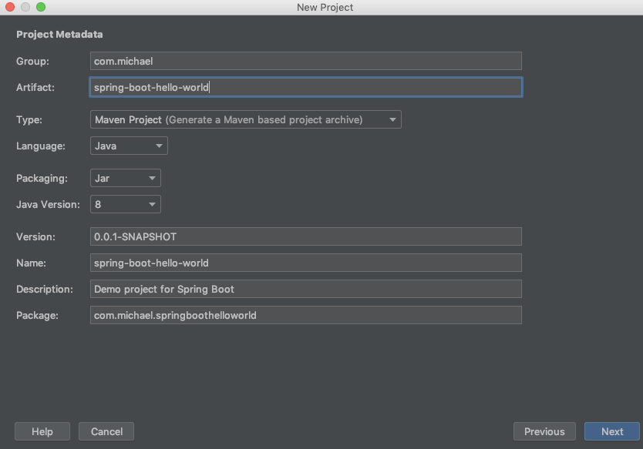The image size is (643, 449).
Task: Click the 'Java Version:' label text
Action: [48, 204]
